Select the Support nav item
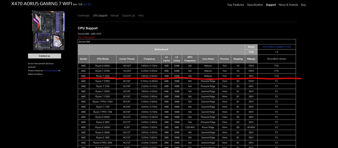Screen dimensions: 338x148 tap(271, 5)
